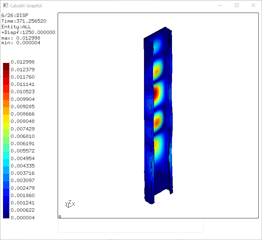The height and width of the screenshot is (240, 262).
Task: Click the 'max: 0.012998' value
Action: [21, 38]
